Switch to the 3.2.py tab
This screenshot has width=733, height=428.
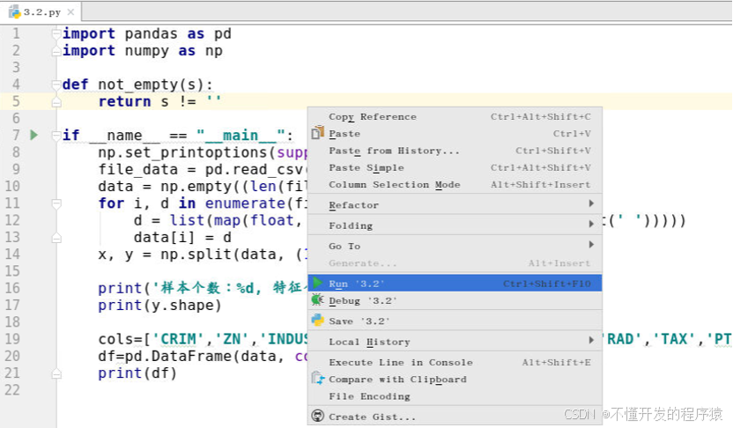[41, 12]
